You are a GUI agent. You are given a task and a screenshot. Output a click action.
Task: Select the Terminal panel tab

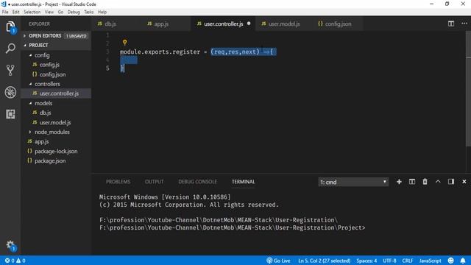tap(243, 182)
